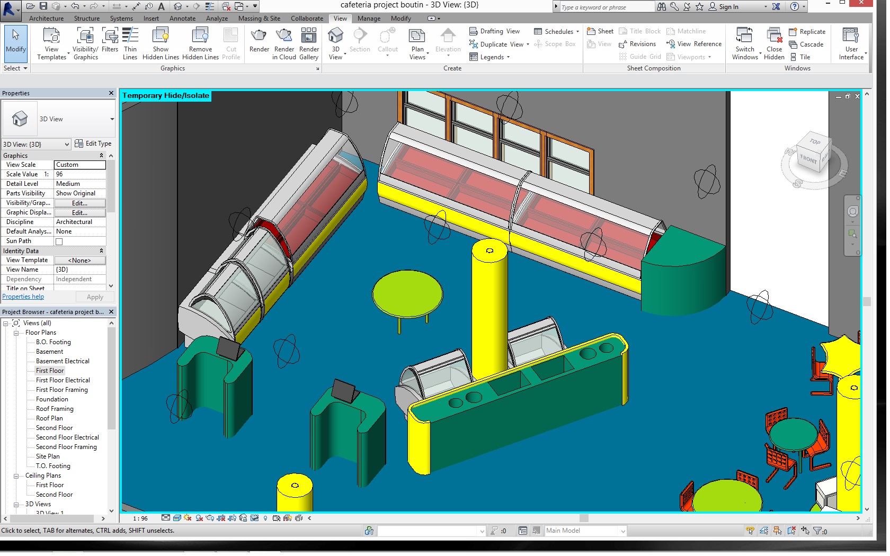
Task: Toggle Select Elements by Face icon
Action: [791, 531]
